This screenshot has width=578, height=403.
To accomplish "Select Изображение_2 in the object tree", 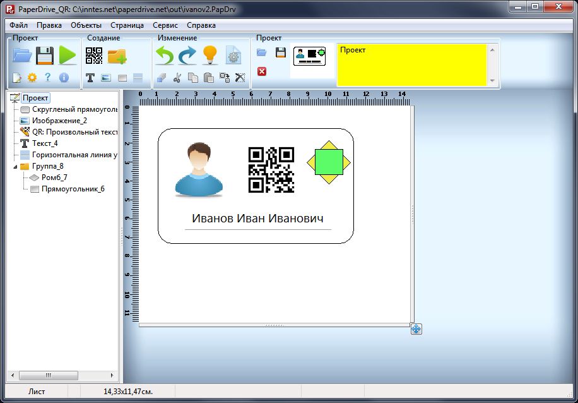I will (x=59, y=121).
